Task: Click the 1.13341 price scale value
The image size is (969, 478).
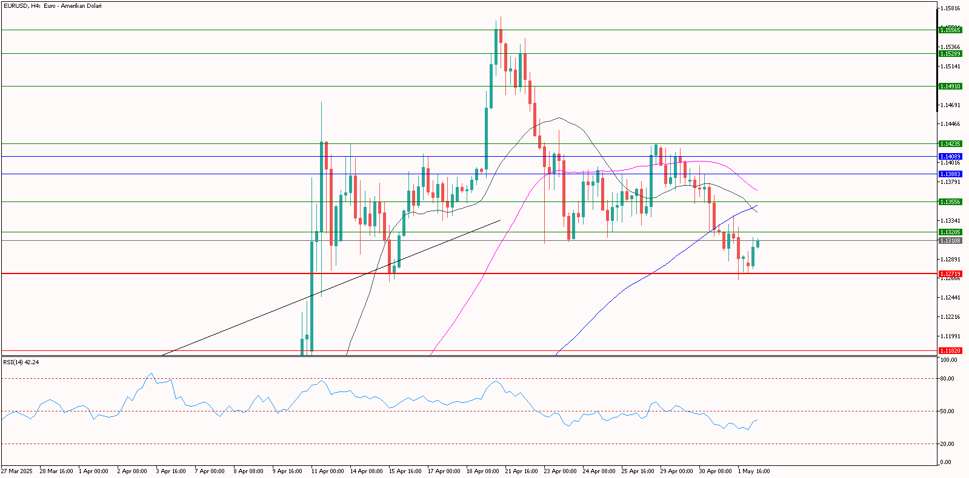Action: 950,221
